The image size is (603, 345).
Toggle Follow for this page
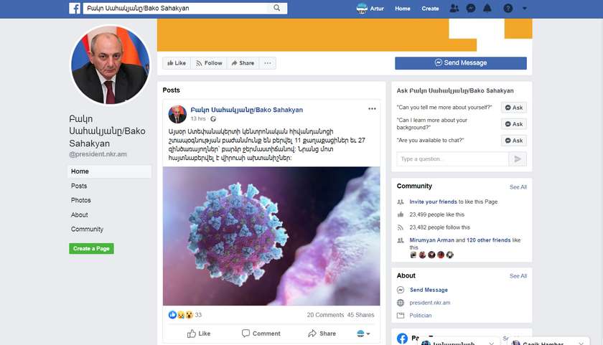pos(209,63)
